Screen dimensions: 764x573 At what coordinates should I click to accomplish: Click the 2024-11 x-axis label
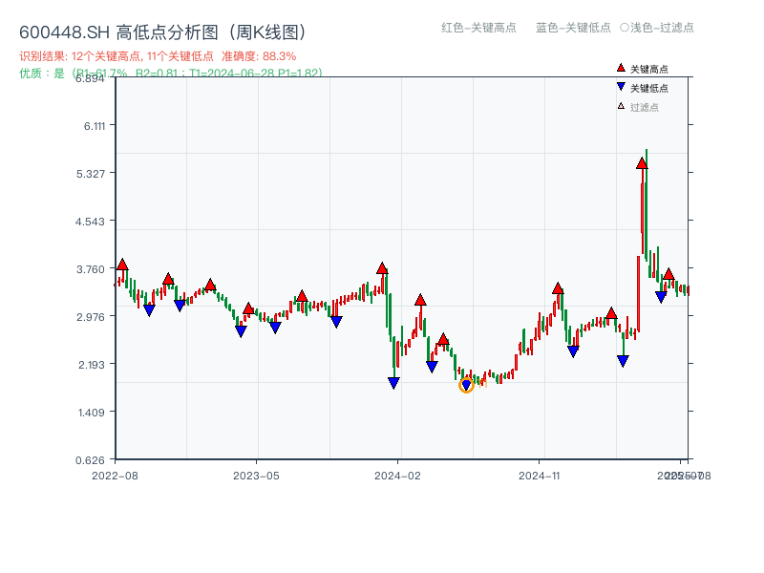pyautogui.click(x=540, y=476)
